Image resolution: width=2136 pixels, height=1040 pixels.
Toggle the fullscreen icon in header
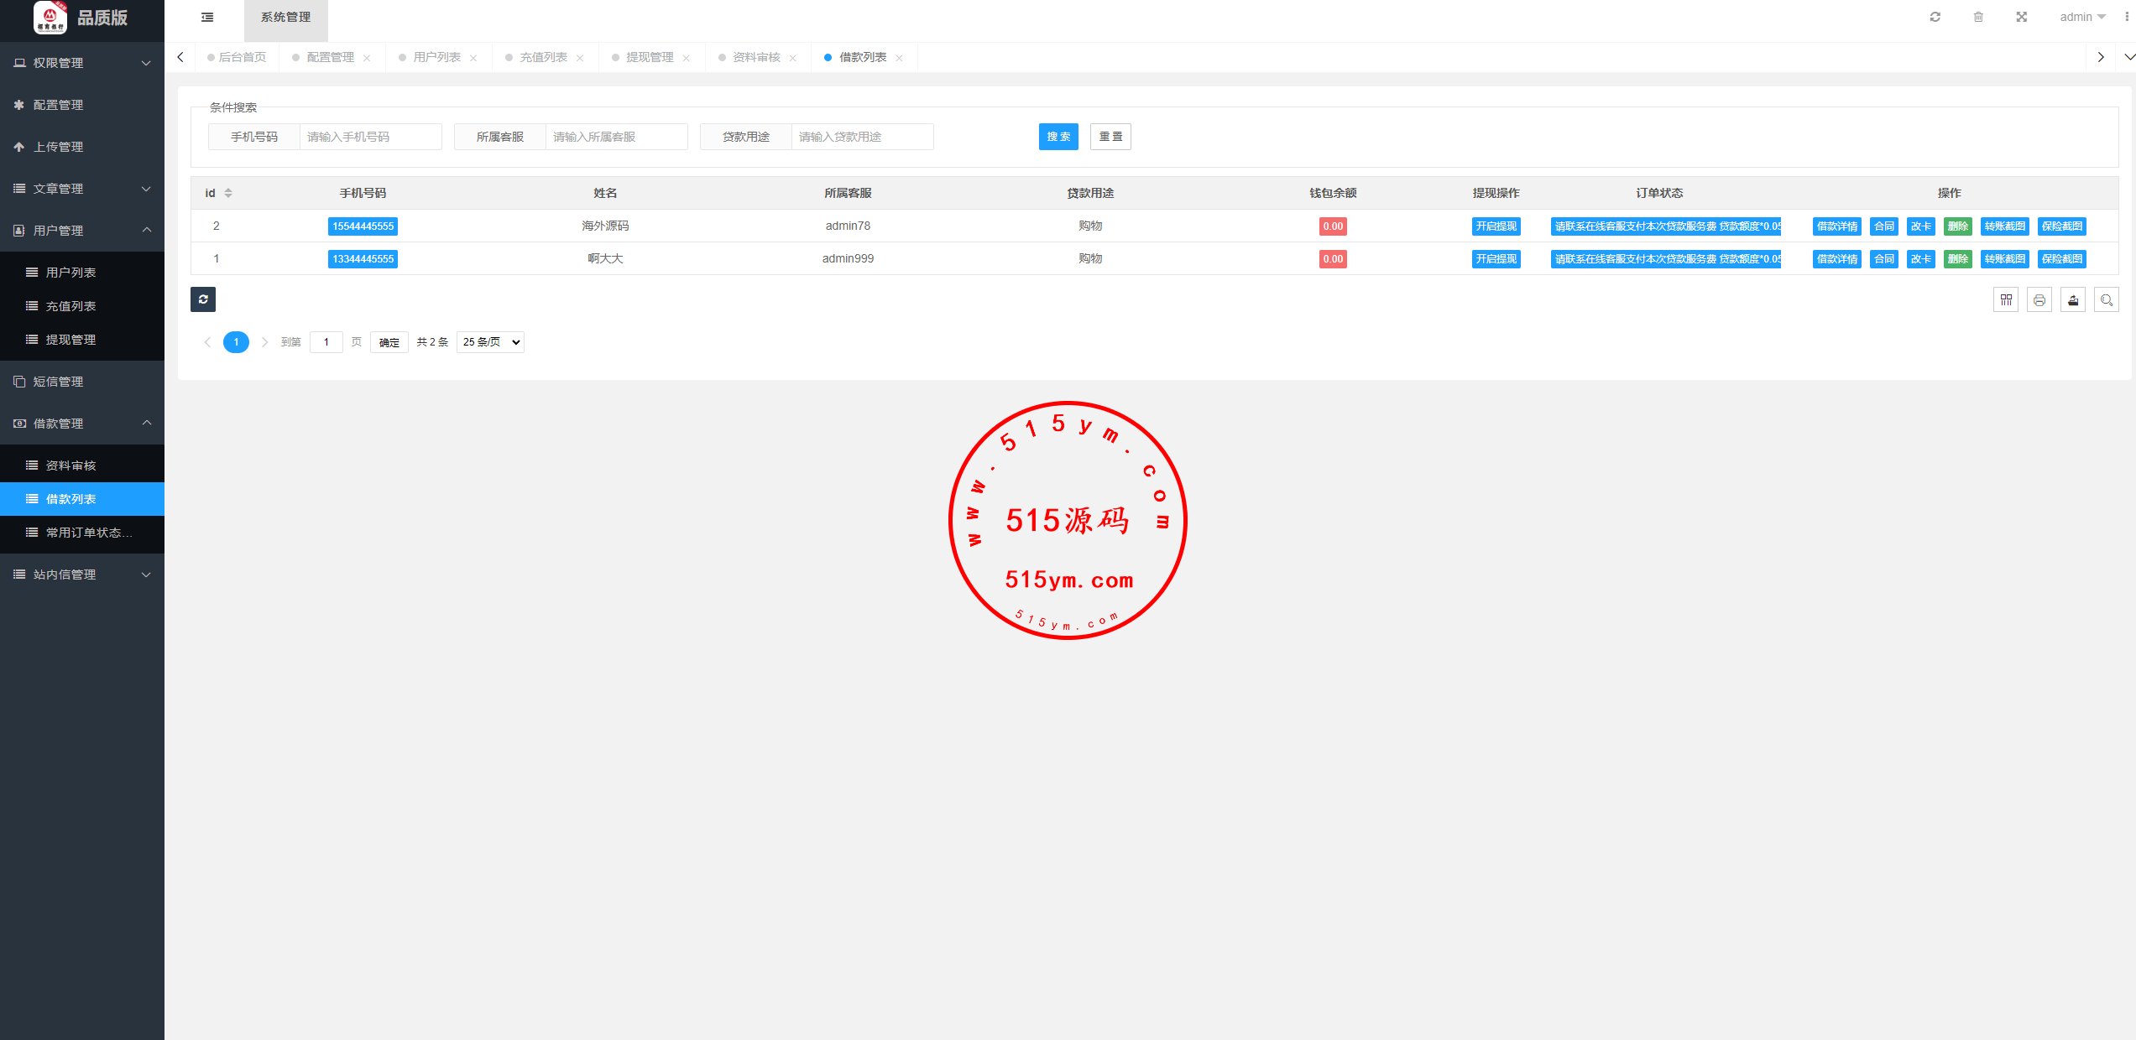point(2022,17)
